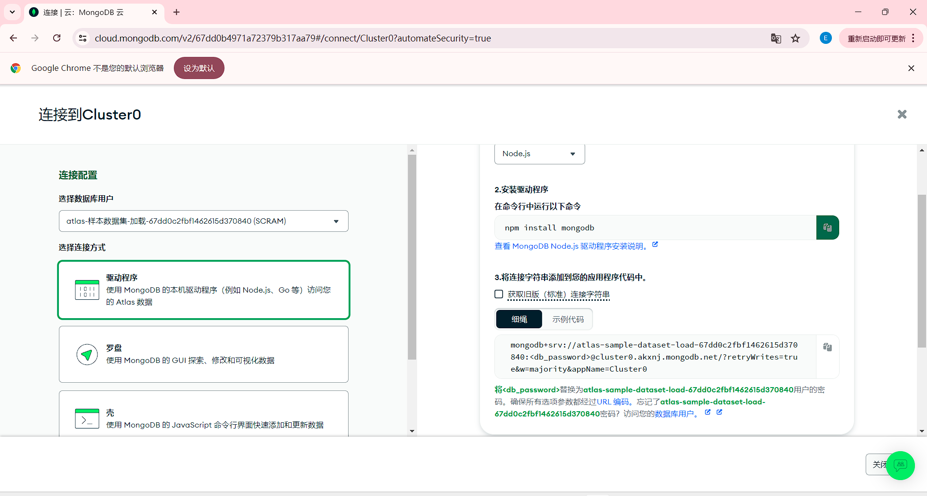Open the chat support bubble

click(x=900, y=465)
